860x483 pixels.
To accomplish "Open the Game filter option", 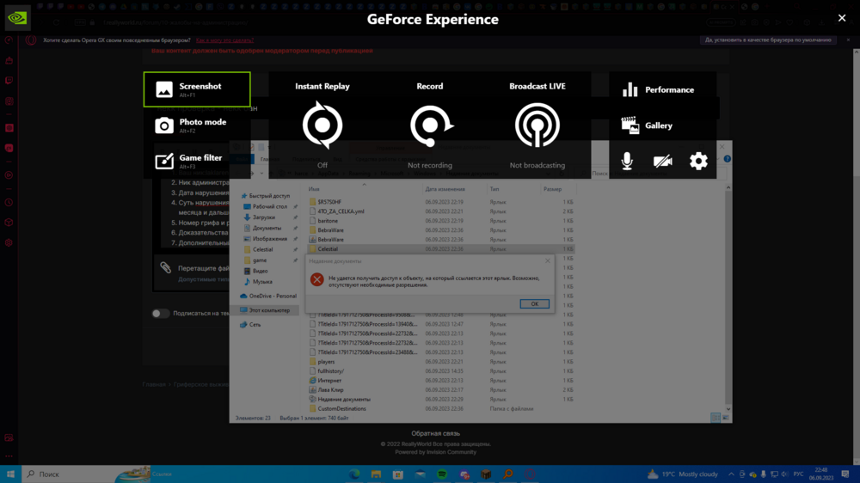I will (x=197, y=162).
